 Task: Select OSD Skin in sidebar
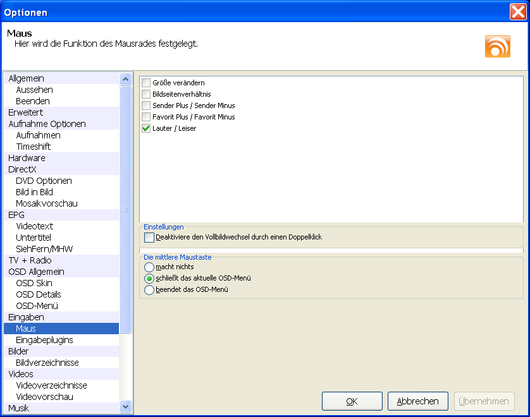click(34, 283)
